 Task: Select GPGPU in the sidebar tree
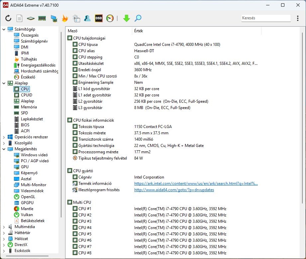27,203
